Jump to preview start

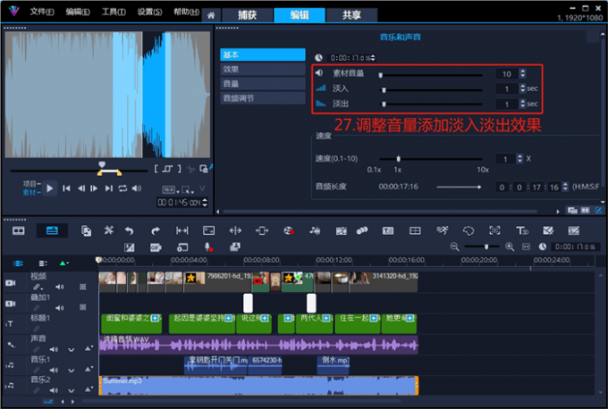click(66, 188)
